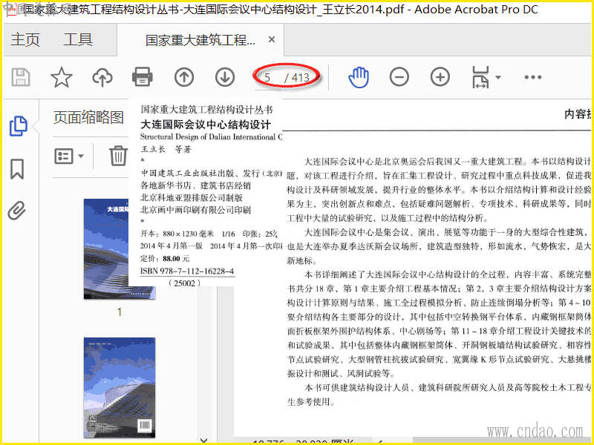Open the attachments paperclip panel

click(17, 211)
